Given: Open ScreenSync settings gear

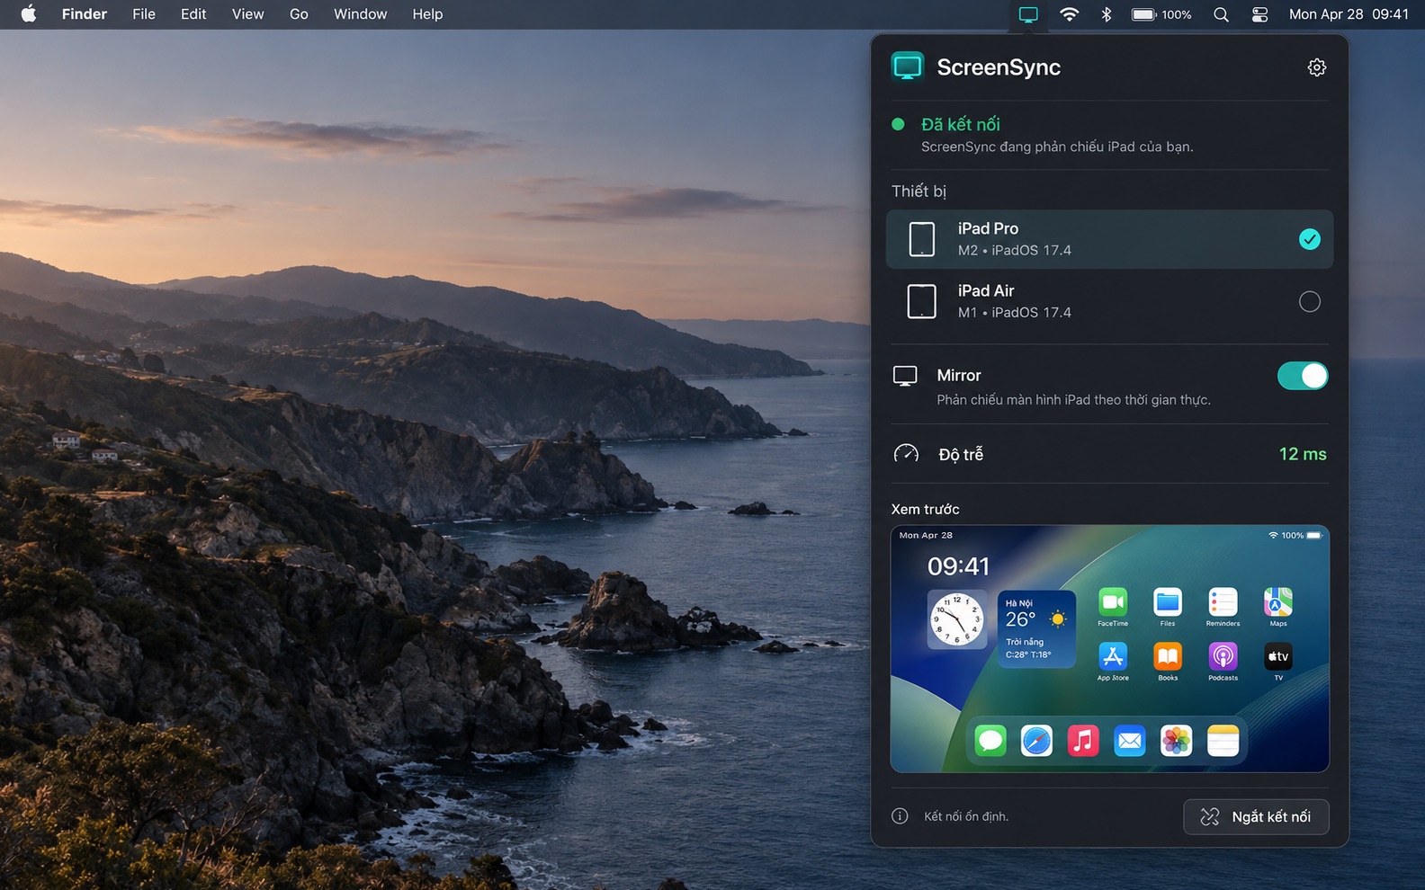Looking at the screenshot, I should pyautogui.click(x=1316, y=67).
